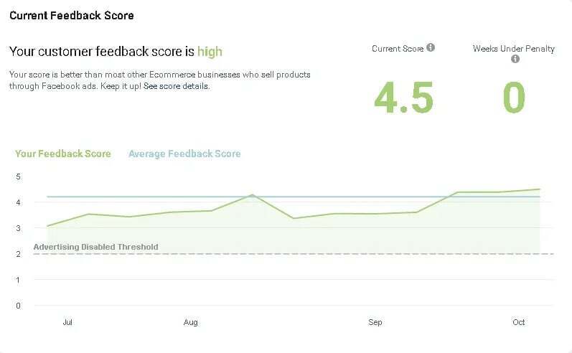Click the Current Score label text
The image size is (572, 353).
click(x=398, y=49)
